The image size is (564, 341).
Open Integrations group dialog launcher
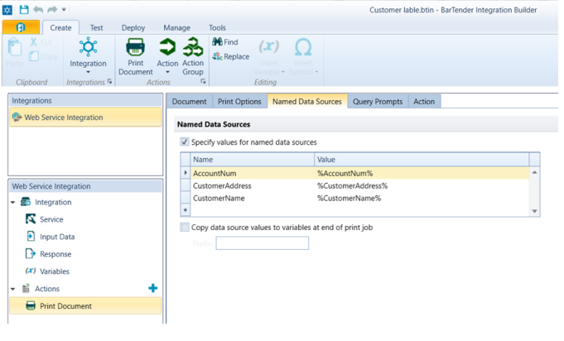(109, 82)
